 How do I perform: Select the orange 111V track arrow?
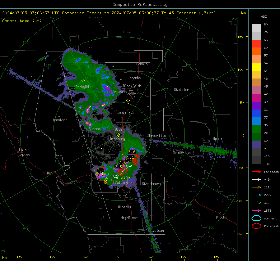[x=256, y=187]
